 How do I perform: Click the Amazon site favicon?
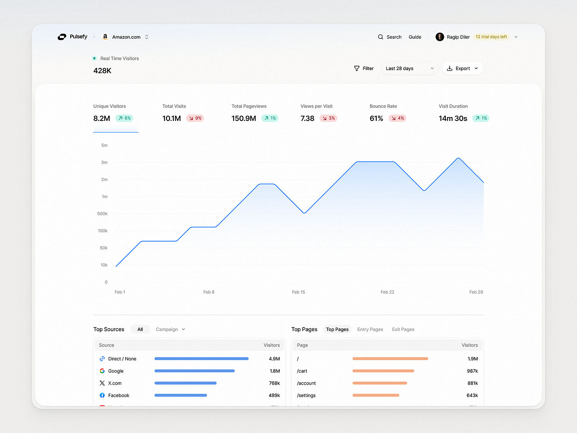[105, 37]
